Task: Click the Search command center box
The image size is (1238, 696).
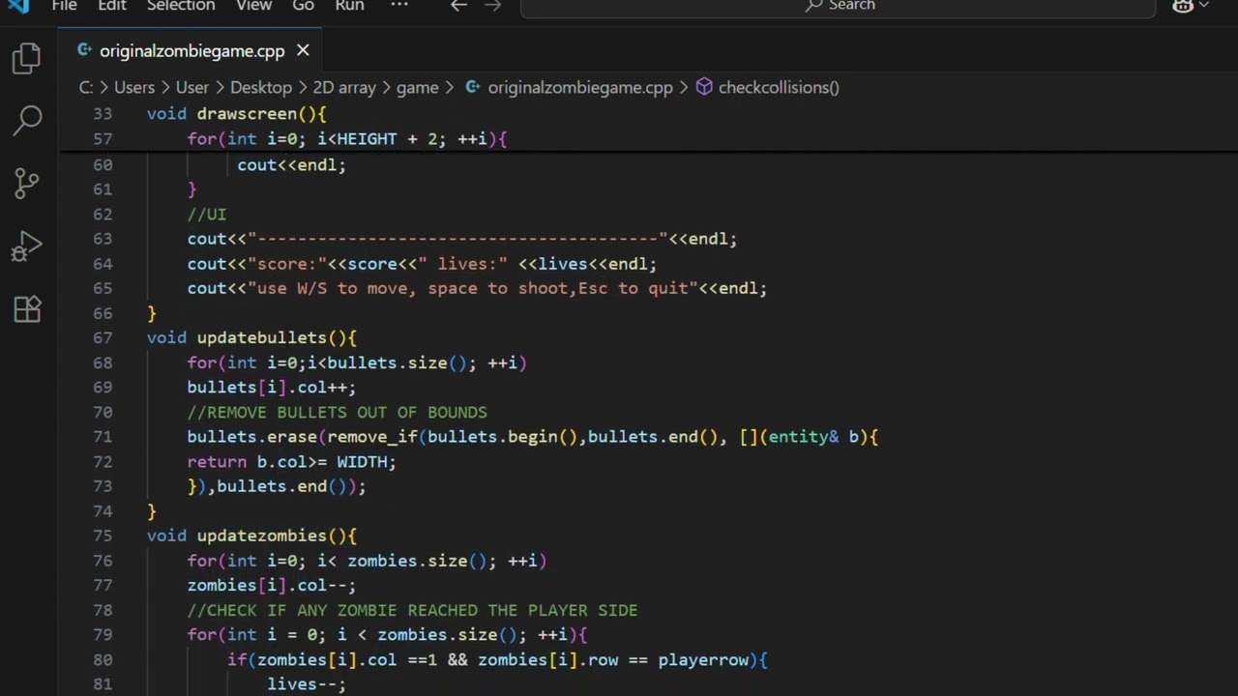Action: click(x=839, y=7)
